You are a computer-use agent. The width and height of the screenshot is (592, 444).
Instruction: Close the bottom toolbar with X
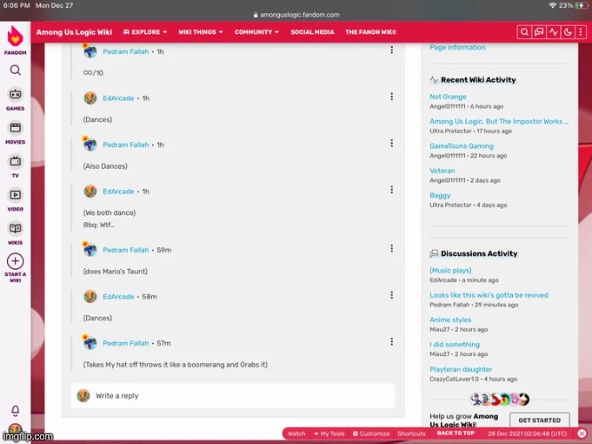(x=582, y=433)
